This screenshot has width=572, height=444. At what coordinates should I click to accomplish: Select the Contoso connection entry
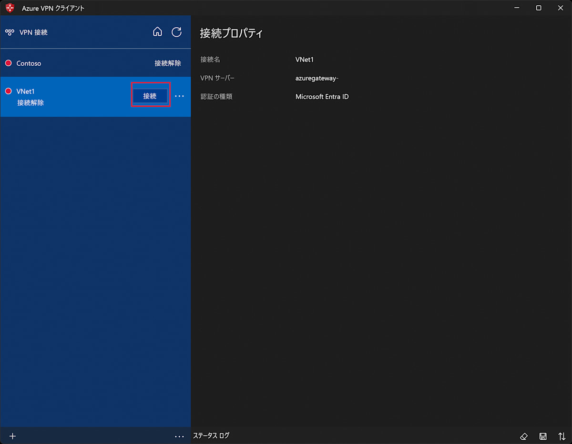click(x=95, y=63)
